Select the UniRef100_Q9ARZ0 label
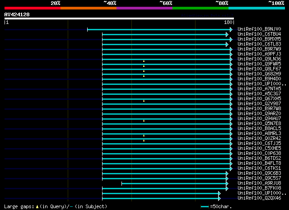The width and height of the screenshot is (289, 210). [x=259, y=113]
